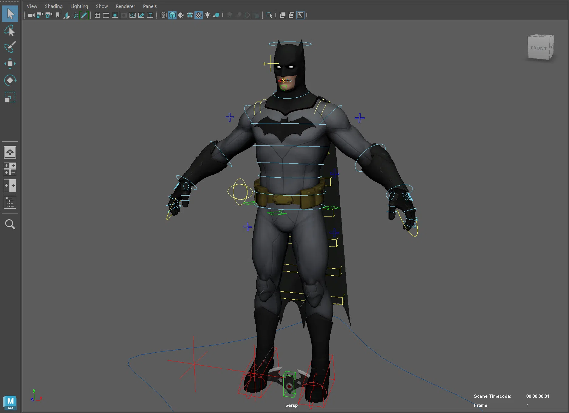Create a camera bookmark
Image resolution: width=569 pixels, height=413 pixels.
point(58,15)
